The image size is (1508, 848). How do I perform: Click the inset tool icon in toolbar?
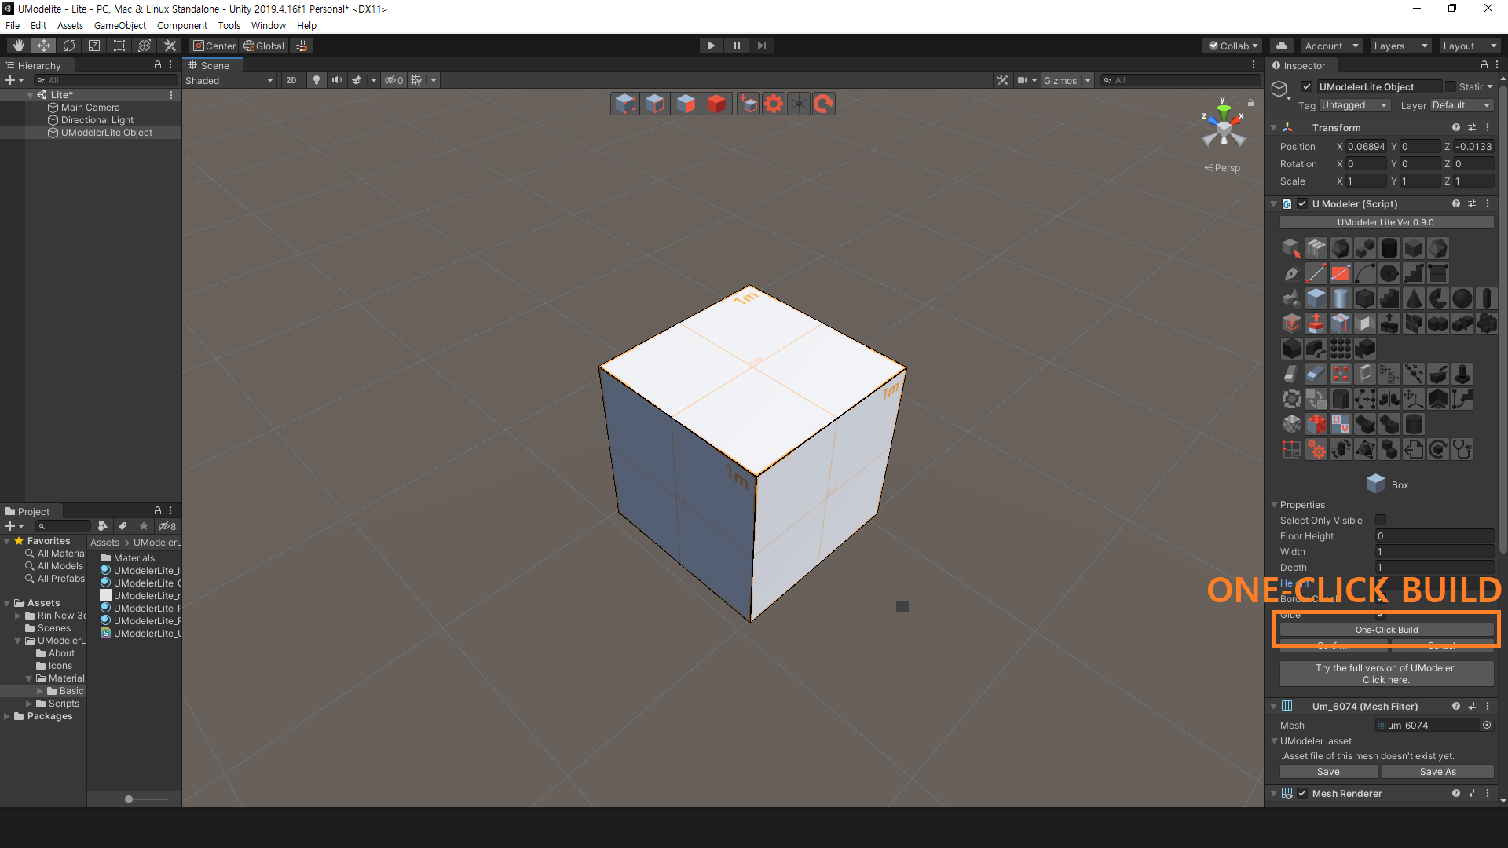(x=1364, y=323)
